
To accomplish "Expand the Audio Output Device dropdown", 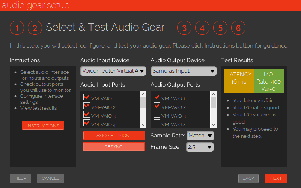I will tap(183, 71).
